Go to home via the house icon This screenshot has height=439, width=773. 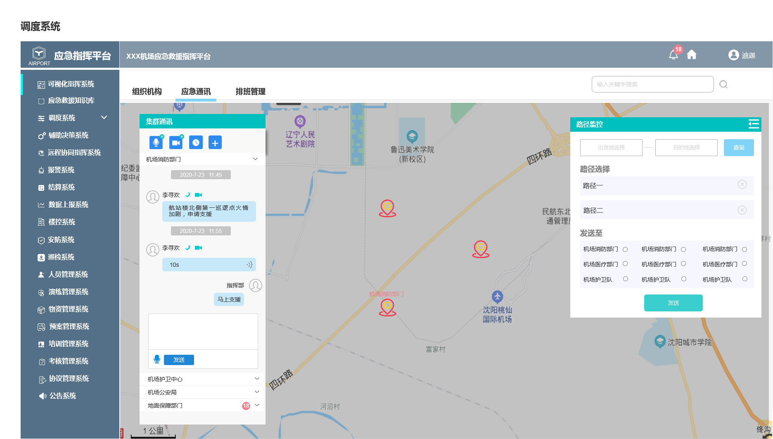pyautogui.click(x=692, y=55)
